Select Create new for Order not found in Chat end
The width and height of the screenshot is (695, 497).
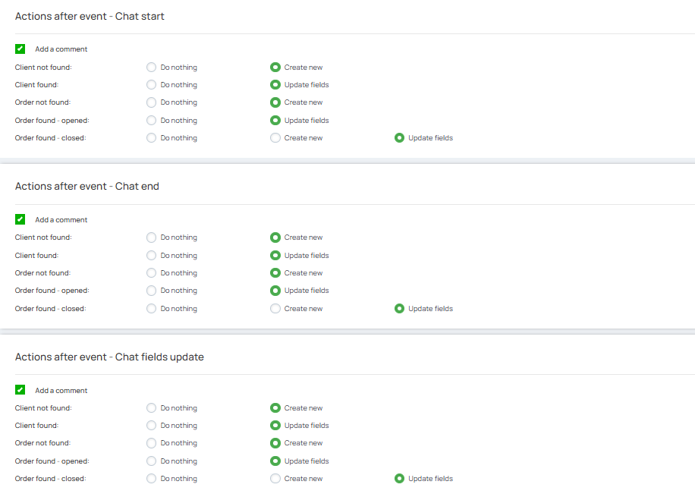click(275, 273)
